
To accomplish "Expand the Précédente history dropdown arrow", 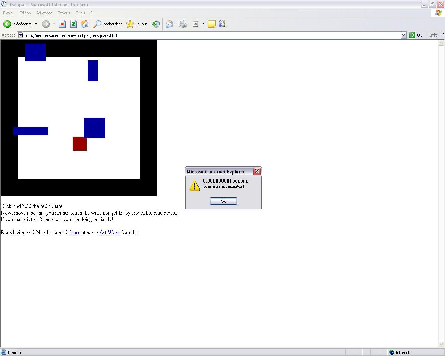I will [36, 24].
